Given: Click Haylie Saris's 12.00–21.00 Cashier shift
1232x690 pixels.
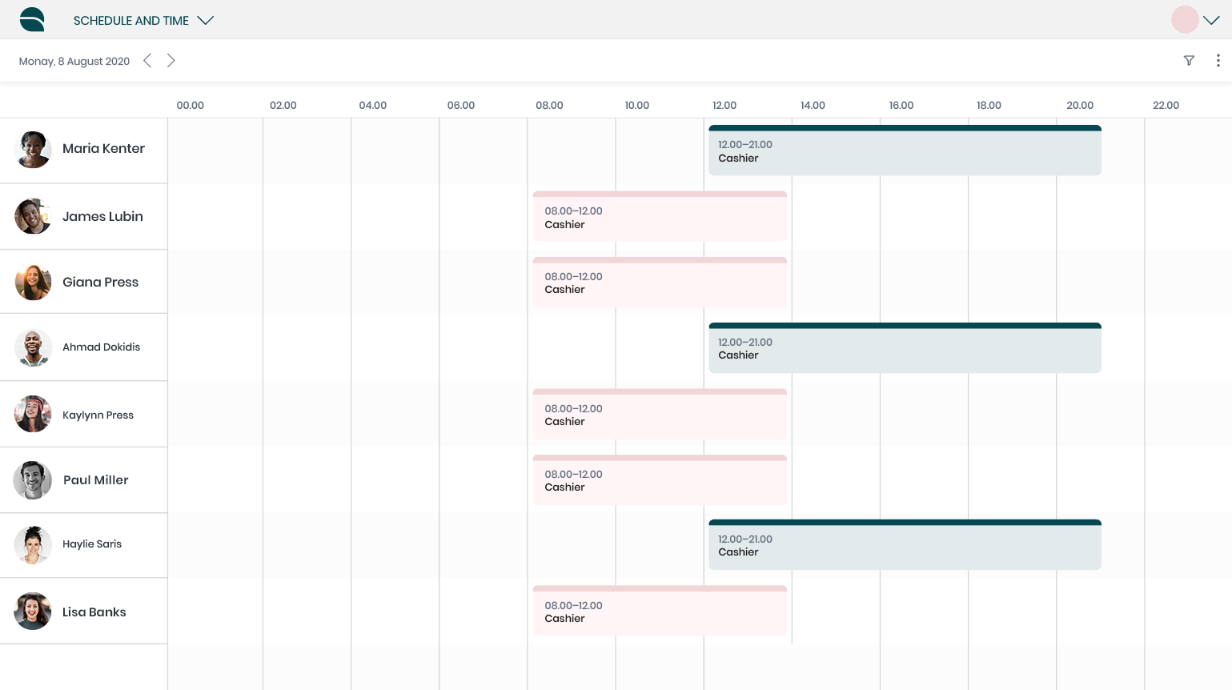Looking at the screenshot, I should (x=905, y=546).
